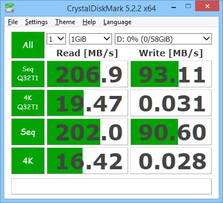Close the CrystalDiskMark window
The width and height of the screenshot is (223, 203).
tap(207, 6)
